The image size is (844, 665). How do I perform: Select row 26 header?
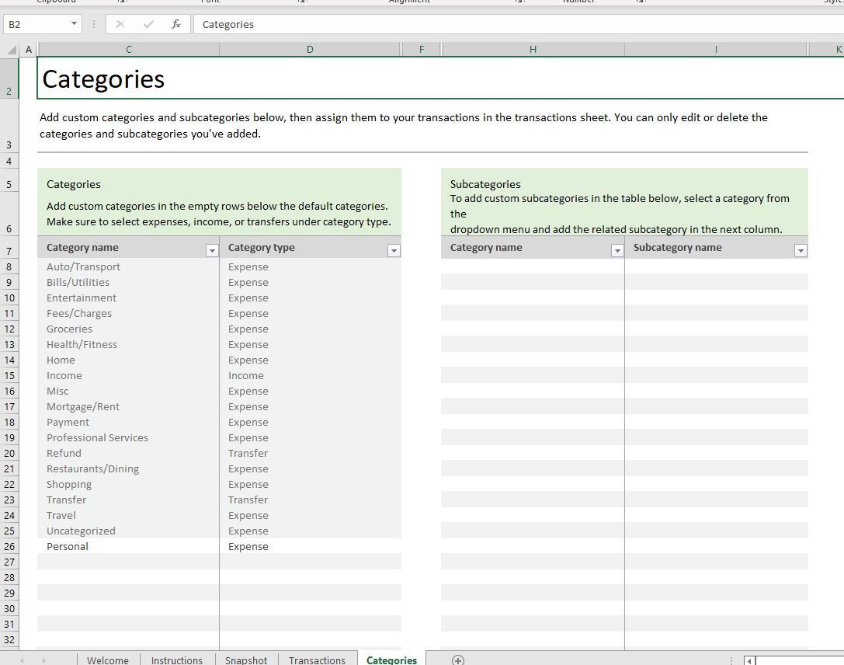[x=9, y=547]
